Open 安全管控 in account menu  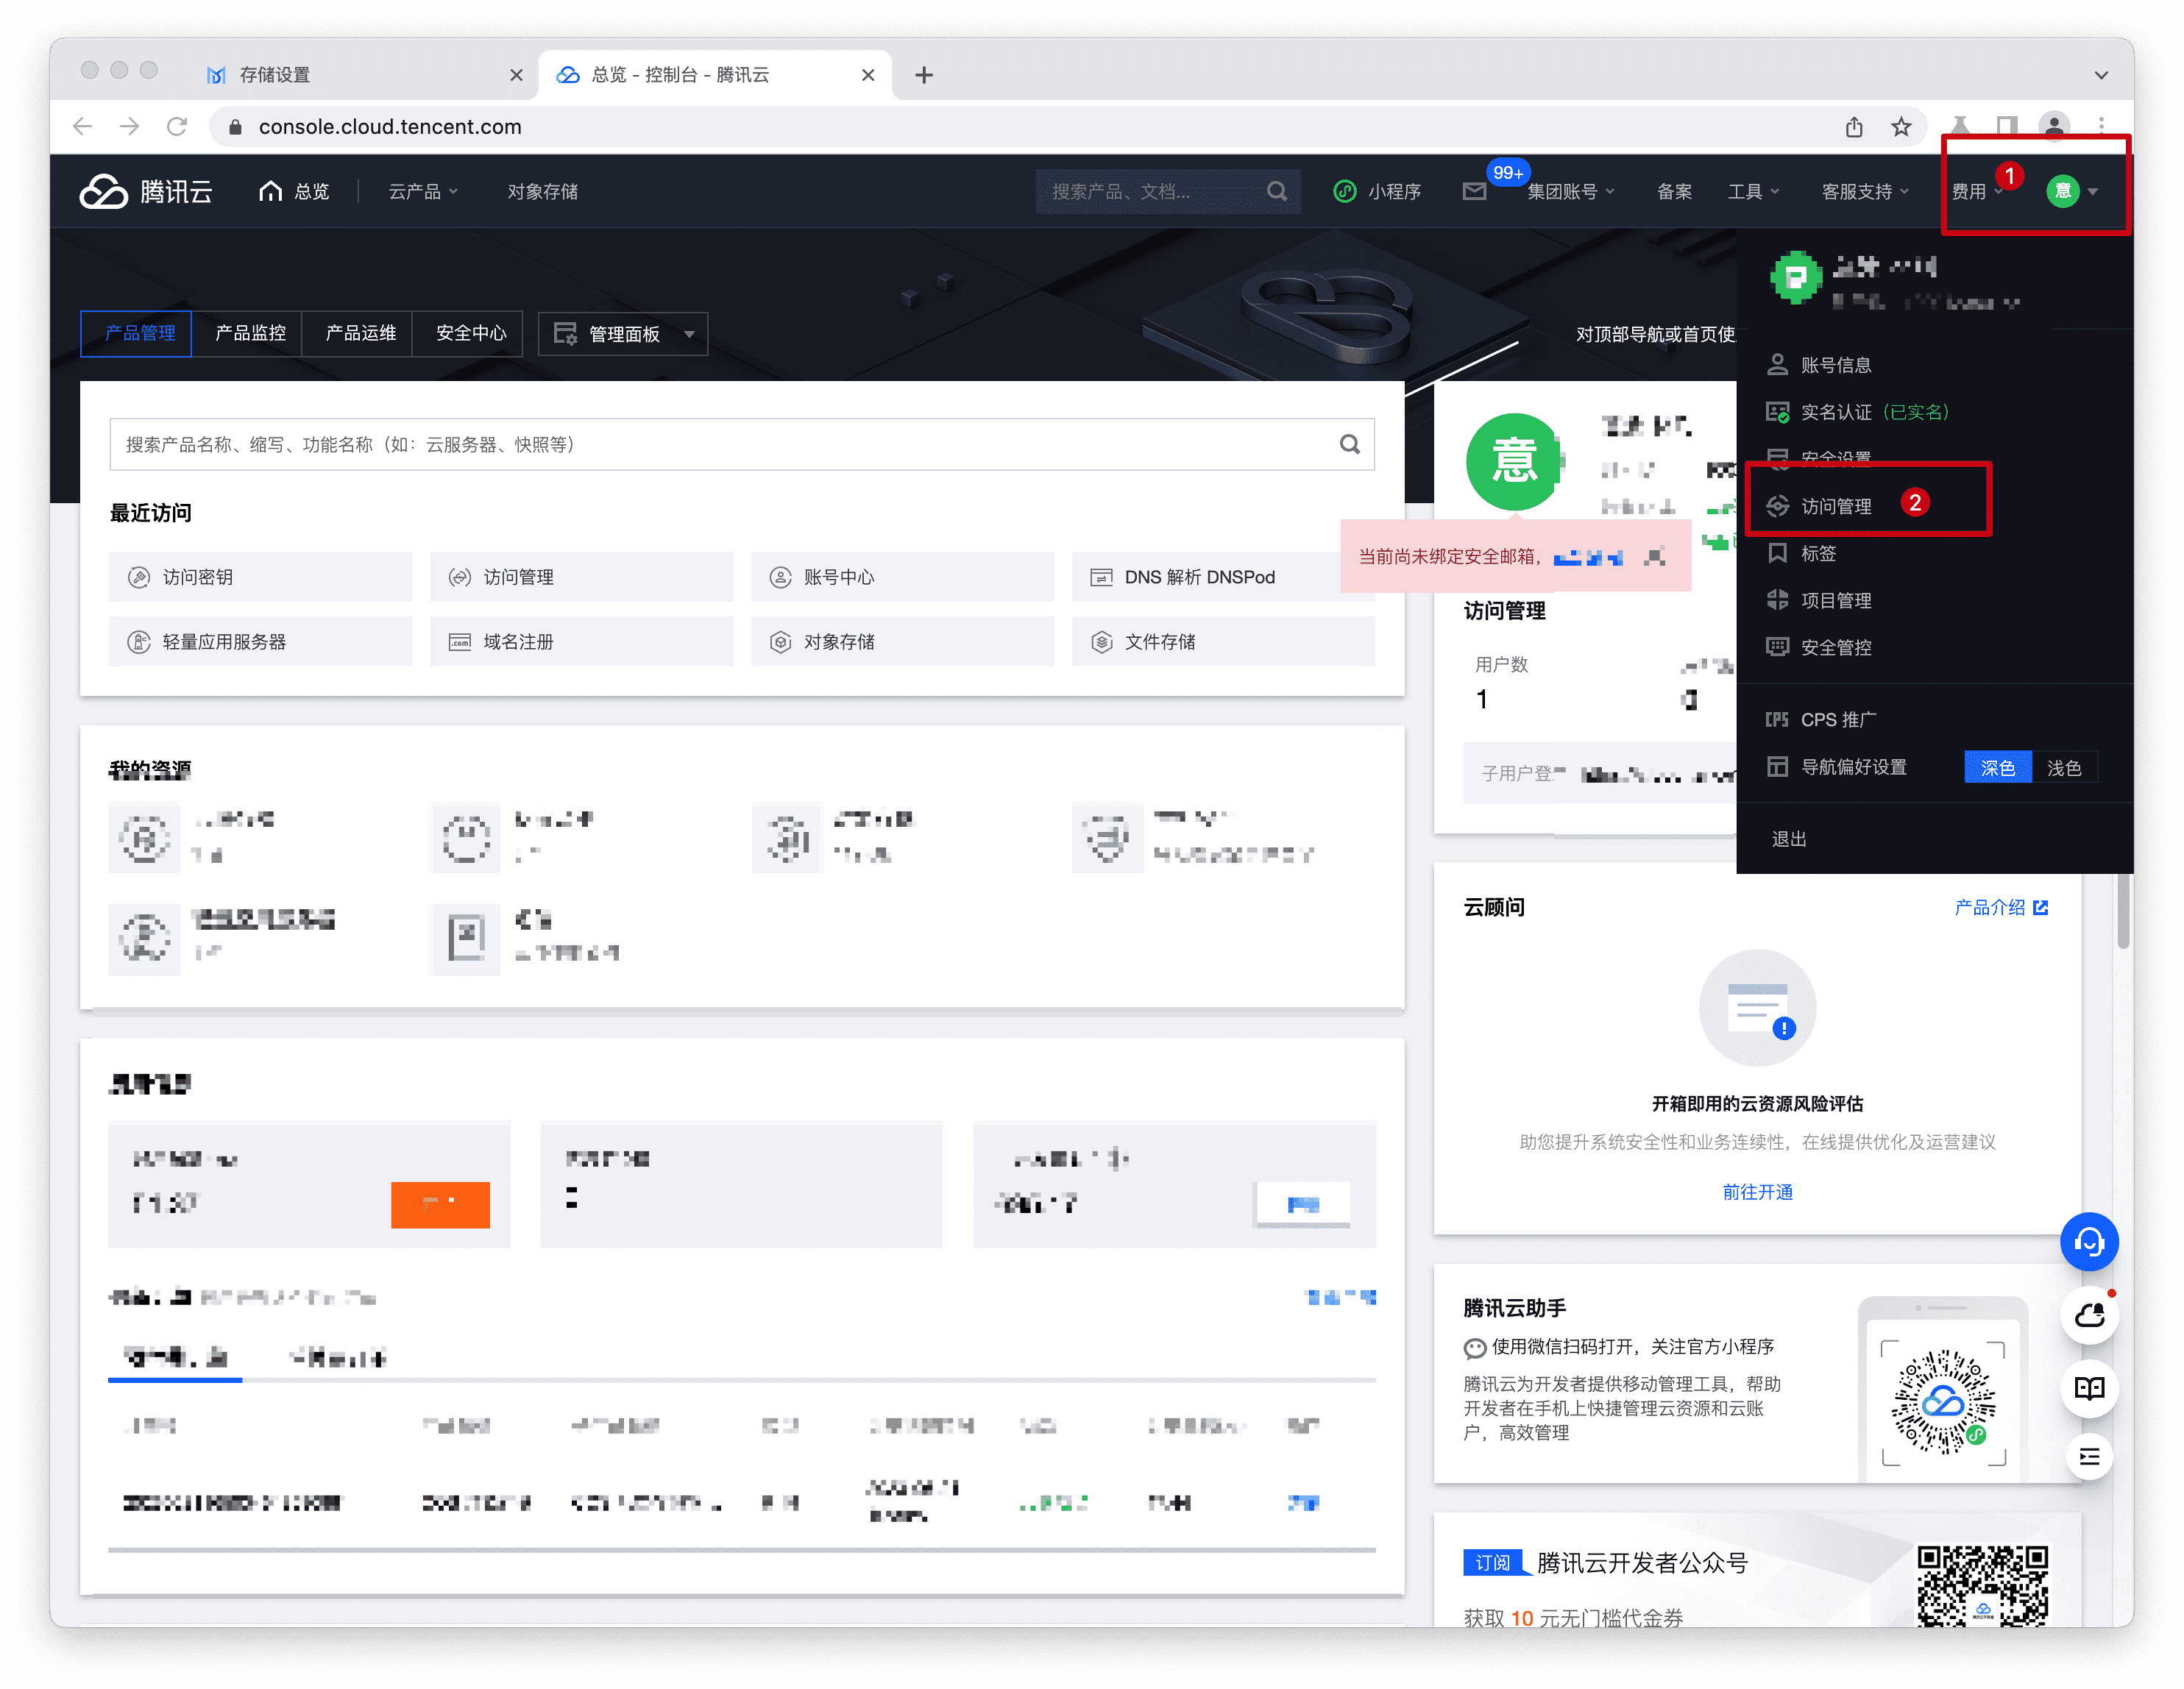click(x=1820, y=647)
